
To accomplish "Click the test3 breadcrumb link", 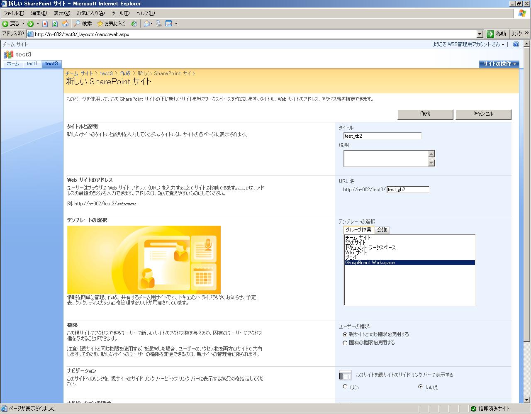I will coord(106,73).
